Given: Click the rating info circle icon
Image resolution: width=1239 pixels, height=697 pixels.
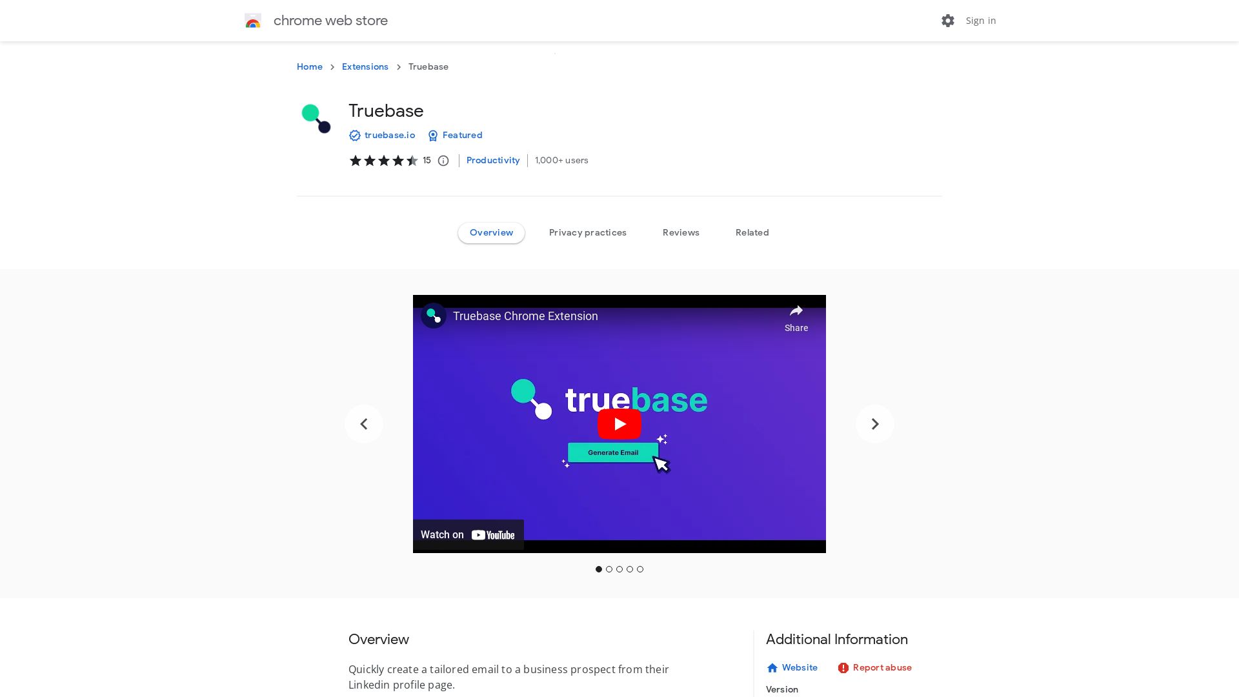Looking at the screenshot, I should 443,161.
